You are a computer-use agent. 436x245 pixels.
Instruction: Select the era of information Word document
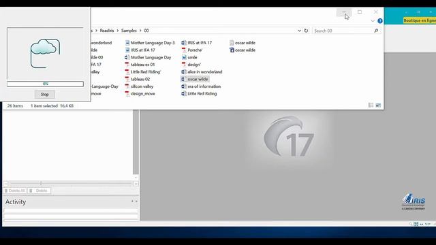point(201,86)
